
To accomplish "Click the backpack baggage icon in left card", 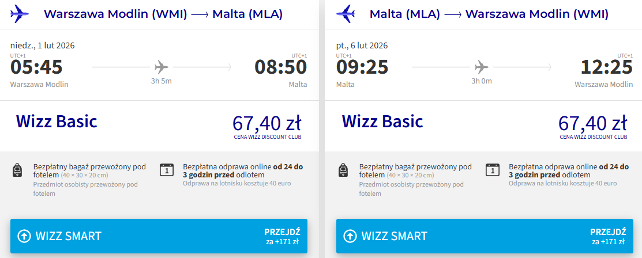I will pyautogui.click(x=17, y=170).
